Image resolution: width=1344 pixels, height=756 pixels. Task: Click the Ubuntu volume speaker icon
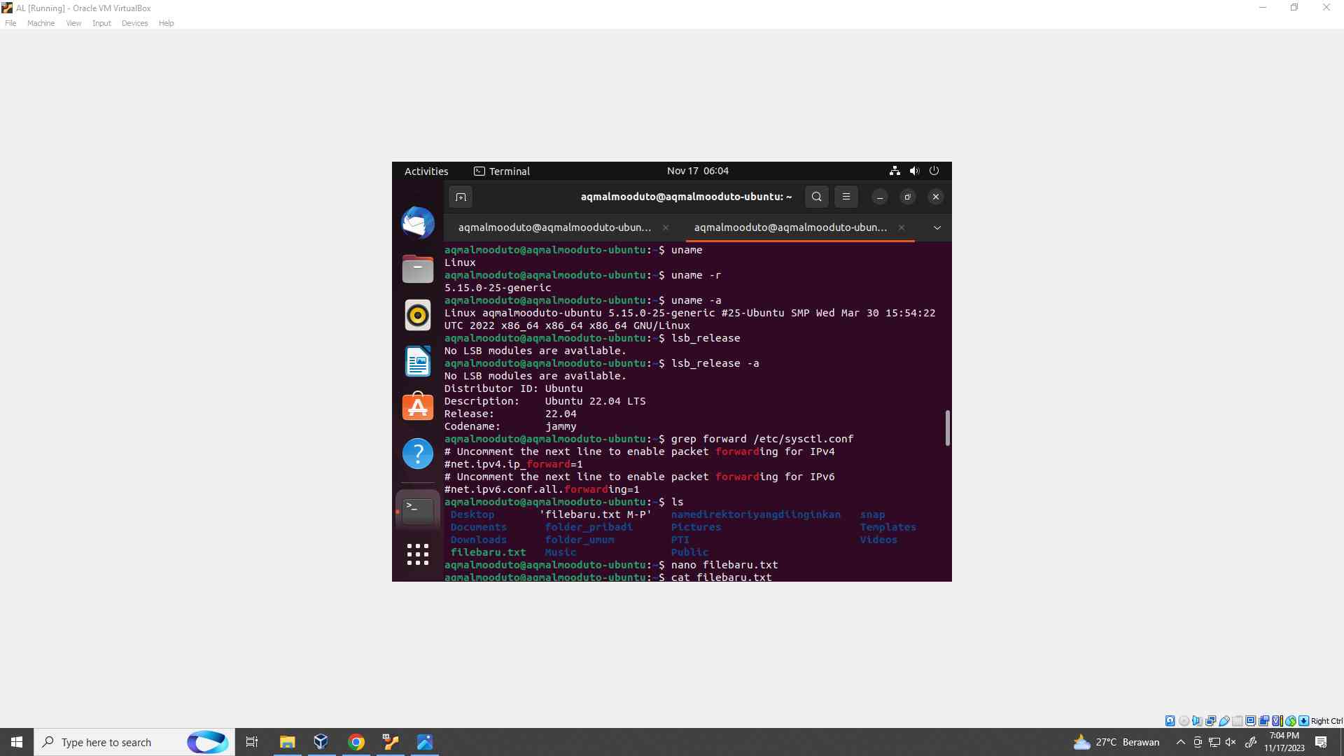[x=914, y=171]
